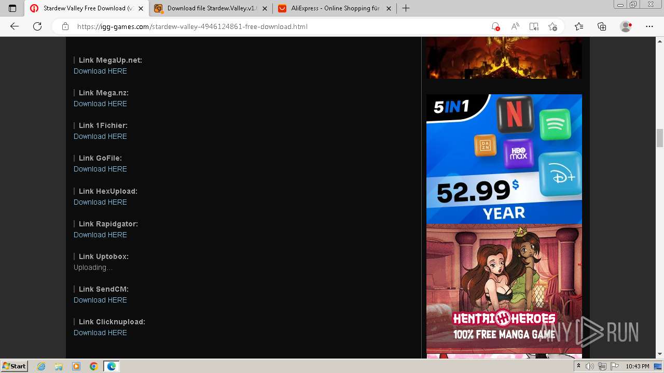The height and width of the screenshot is (373, 664).
Task: Go back to the previous page
Action: point(15,26)
